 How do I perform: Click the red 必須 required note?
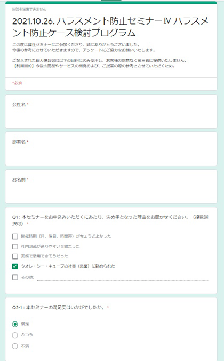point(17,83)
